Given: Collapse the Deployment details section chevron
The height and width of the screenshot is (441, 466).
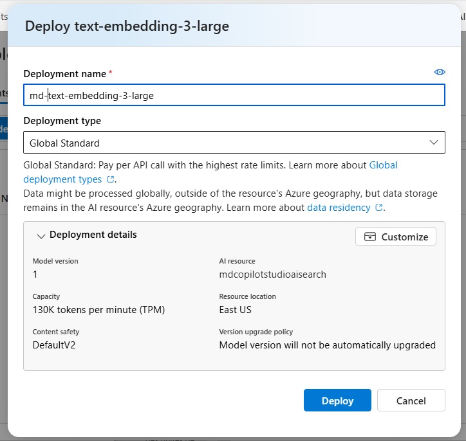Looking at the screenshot, I should [41, 236].
